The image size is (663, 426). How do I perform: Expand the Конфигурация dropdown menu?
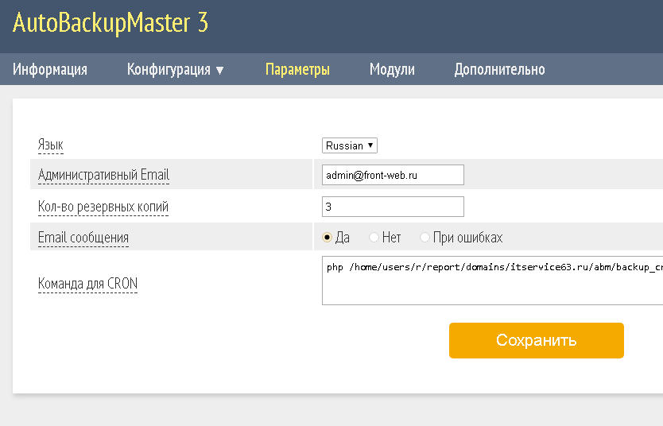coord(175,69)
